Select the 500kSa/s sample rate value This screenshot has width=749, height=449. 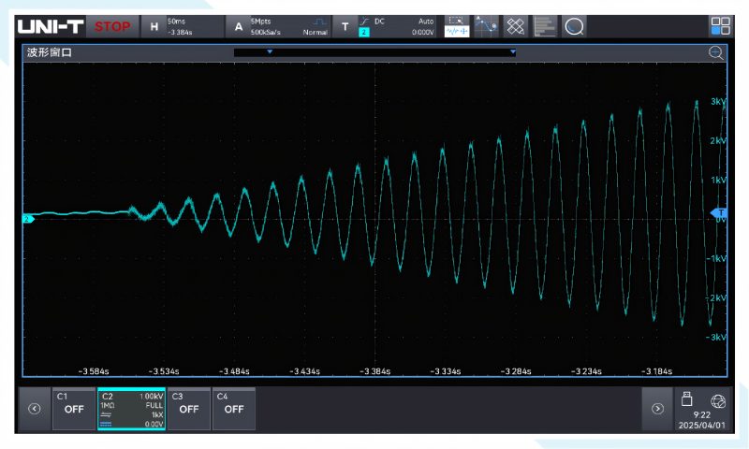point(266,32)
